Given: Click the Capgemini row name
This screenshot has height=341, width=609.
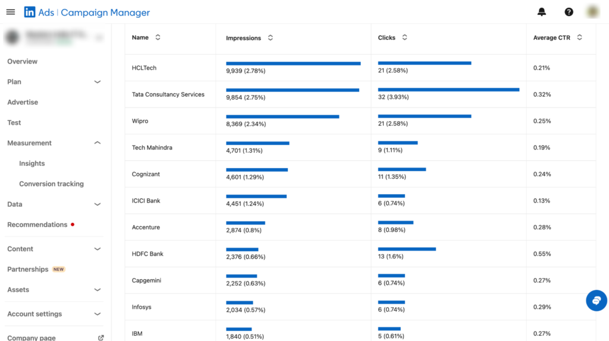Looking at the screenshot, I should pos(146,280).
